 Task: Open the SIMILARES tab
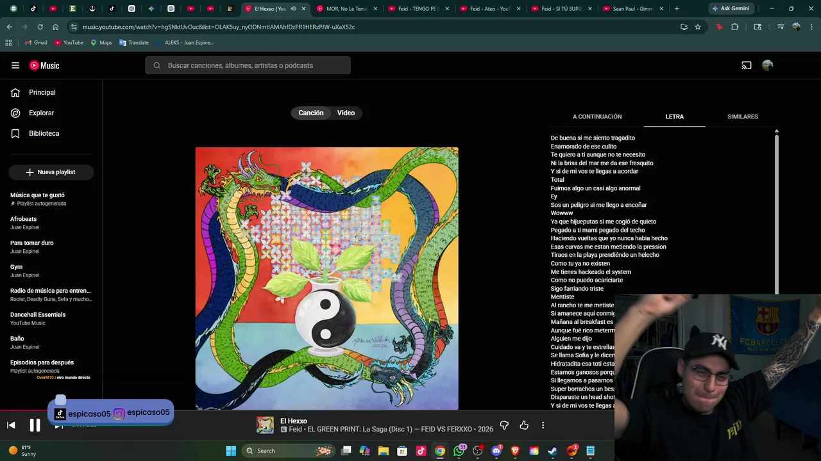pos(743,117)
